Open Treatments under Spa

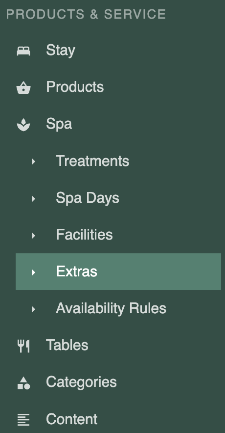click(92, 161)
